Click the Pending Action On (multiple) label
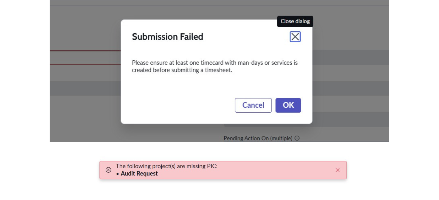439x200 pixels. tap(258, 138)
